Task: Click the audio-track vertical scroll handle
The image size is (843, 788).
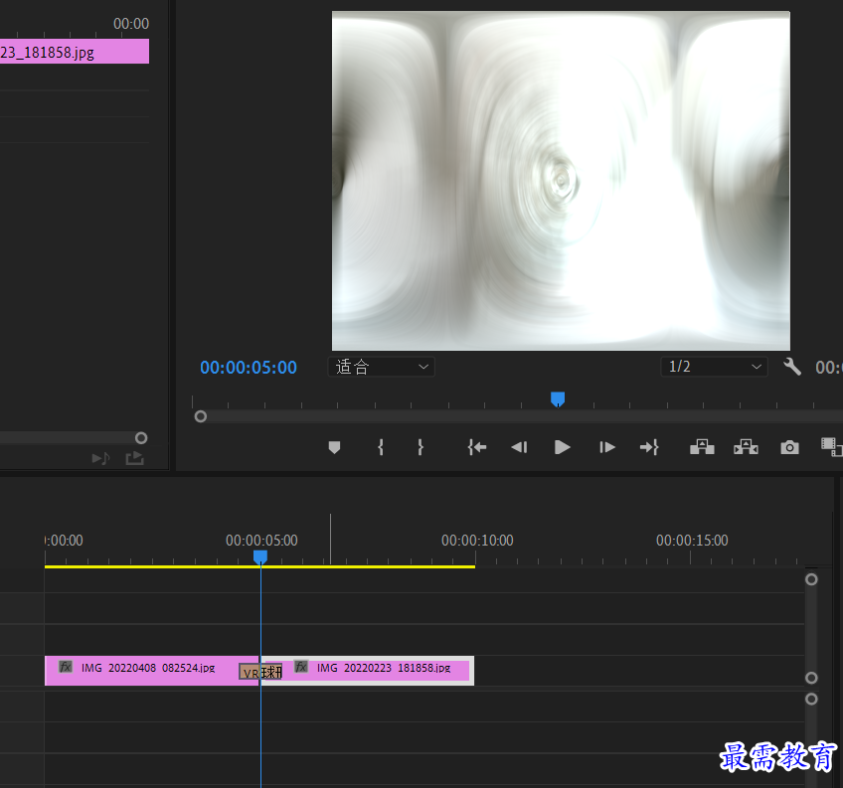Action: [811, 699]
